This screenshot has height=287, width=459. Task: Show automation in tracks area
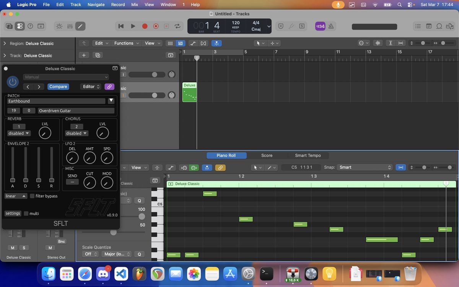[194, 43]
